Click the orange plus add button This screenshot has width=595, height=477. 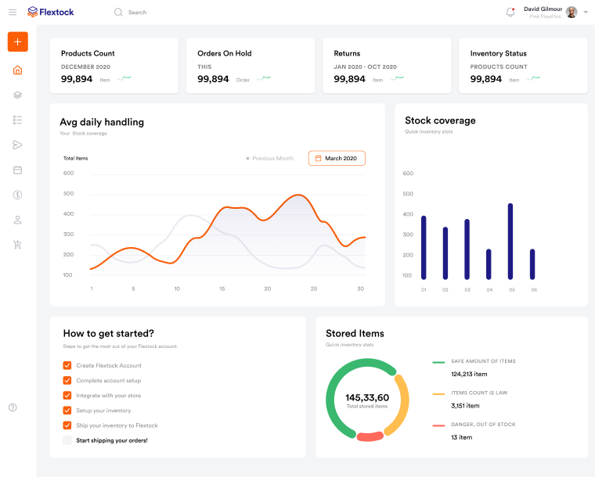pyautogui.click(x=17, y=41)
